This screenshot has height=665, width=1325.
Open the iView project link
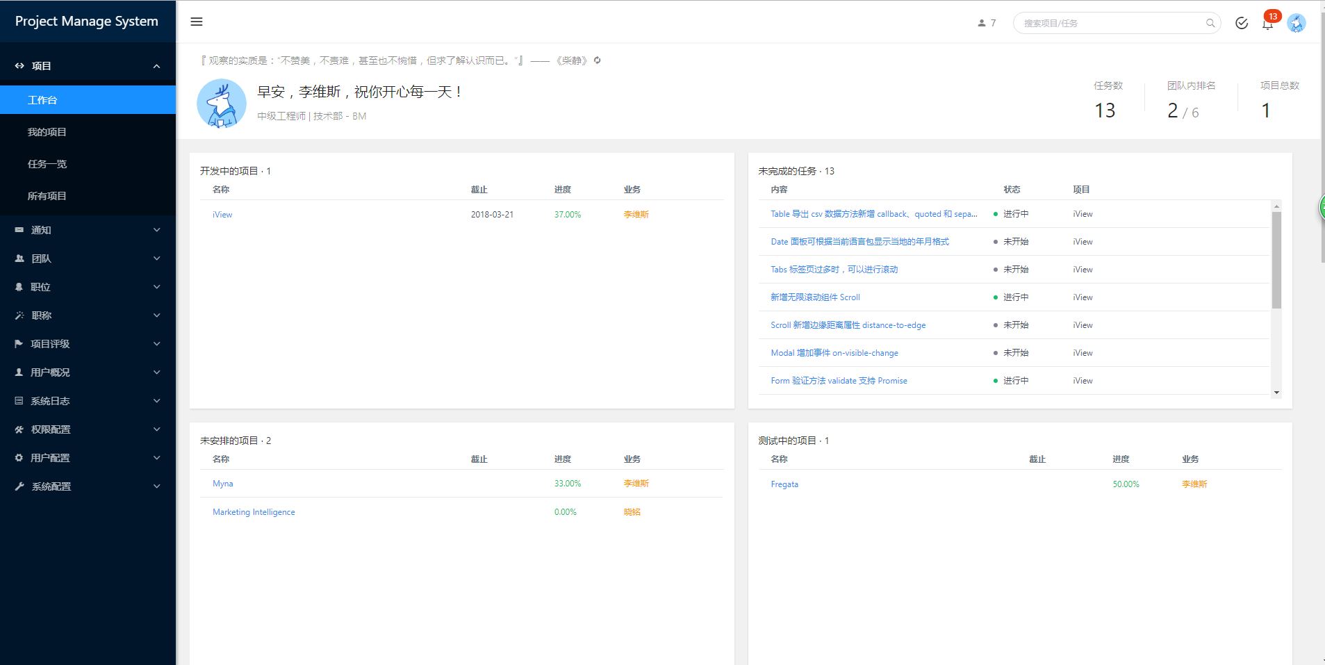coord(222,215)
